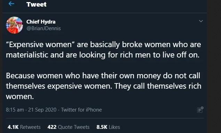The image size is (221, 133).
Task: Show the list of 4.1K Retweets
Action: pyautogui.click(x=24, y=127)
